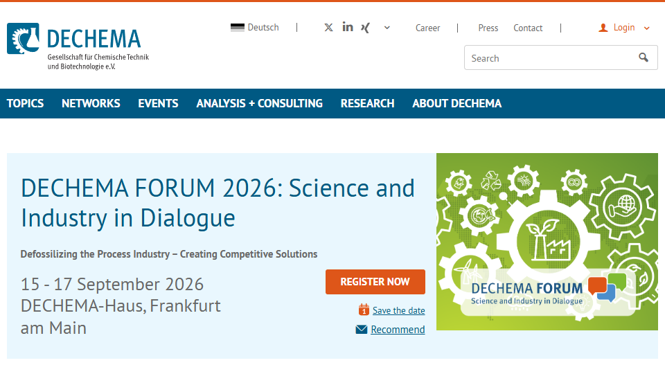This screenshot has height=365, width=665.
Task: Switch language to Deutsch
Action: [x=263, y=28]
